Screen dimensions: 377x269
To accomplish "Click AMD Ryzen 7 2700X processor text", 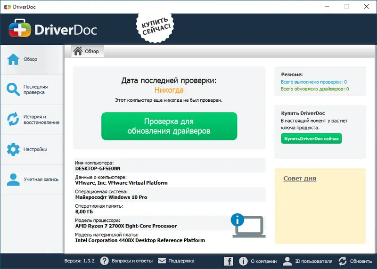I will (x=126, y=226).
